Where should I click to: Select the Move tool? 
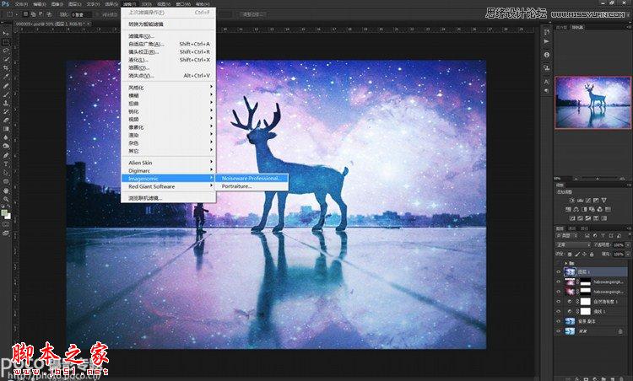tap(6, 33)
